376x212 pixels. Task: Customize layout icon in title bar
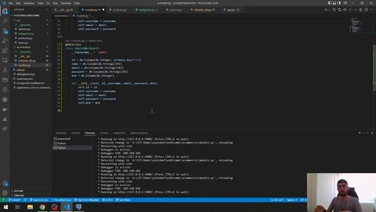tap(345, 3)
